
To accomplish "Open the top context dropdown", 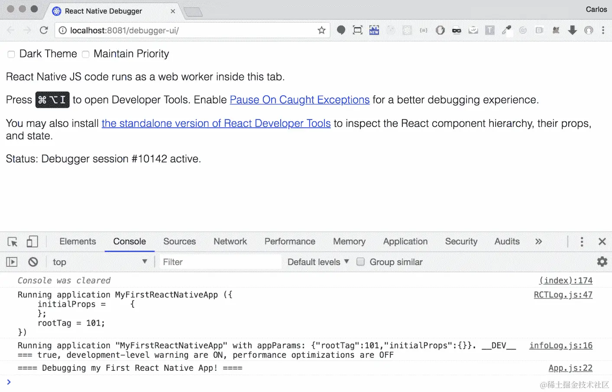I will tap(100, 262).
